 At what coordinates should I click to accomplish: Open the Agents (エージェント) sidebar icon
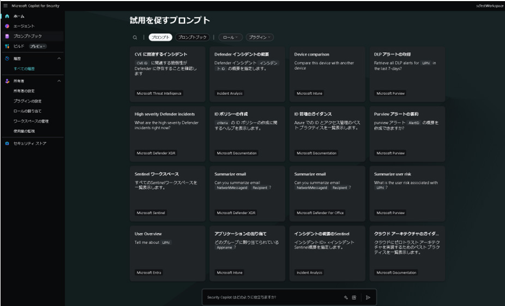pos(7,26)
